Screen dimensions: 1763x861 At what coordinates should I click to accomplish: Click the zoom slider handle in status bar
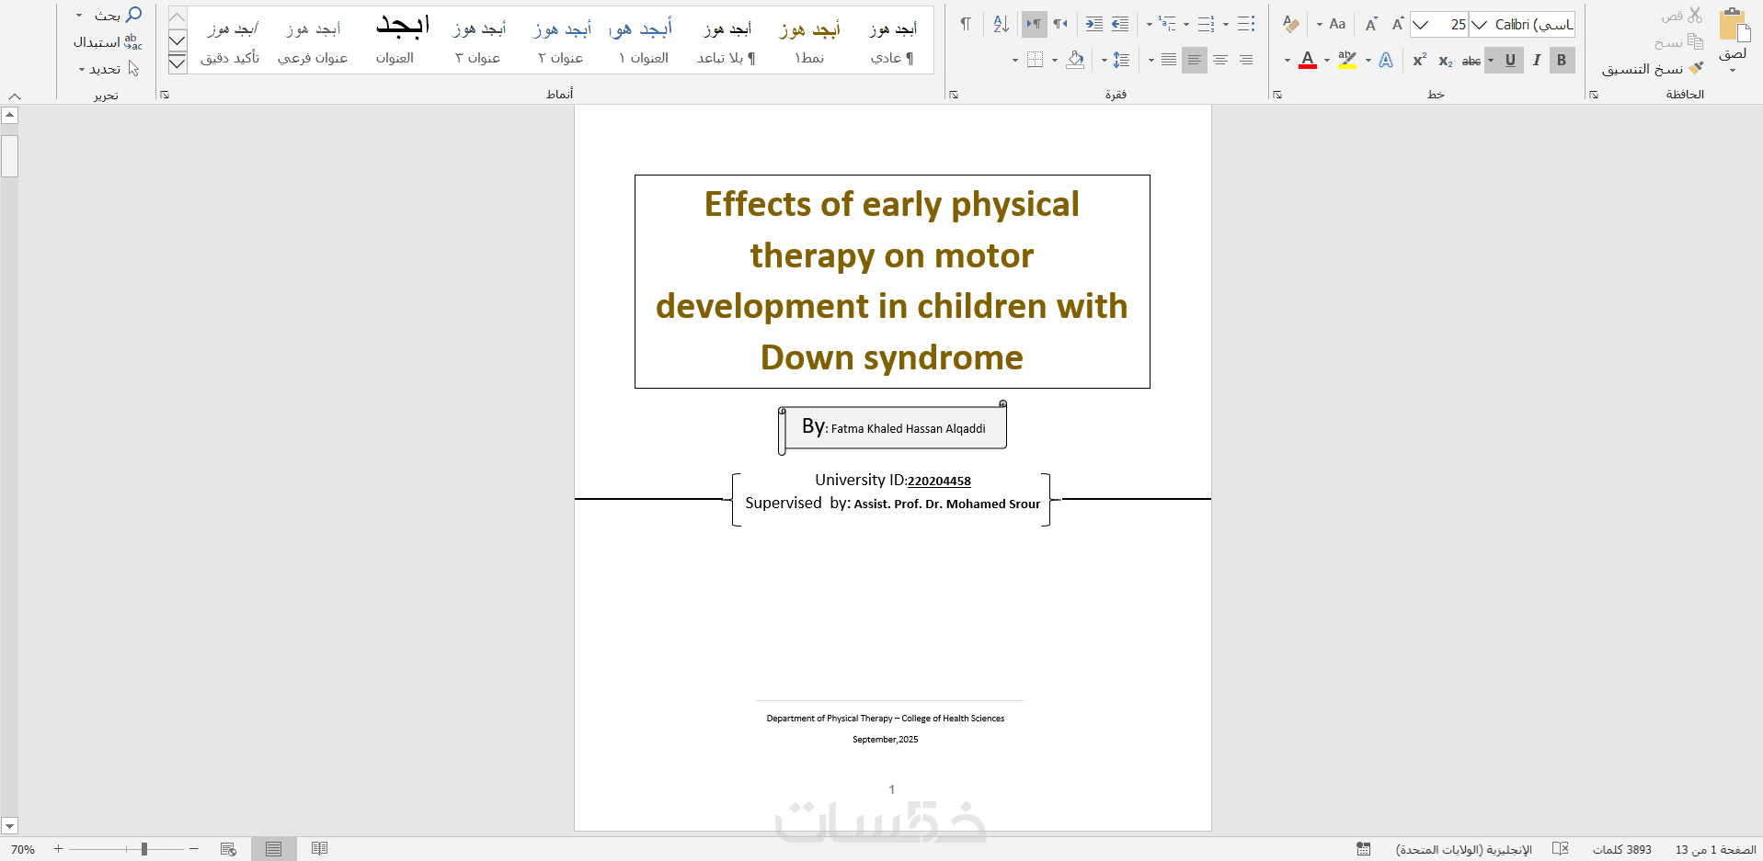tap(144, 849)
